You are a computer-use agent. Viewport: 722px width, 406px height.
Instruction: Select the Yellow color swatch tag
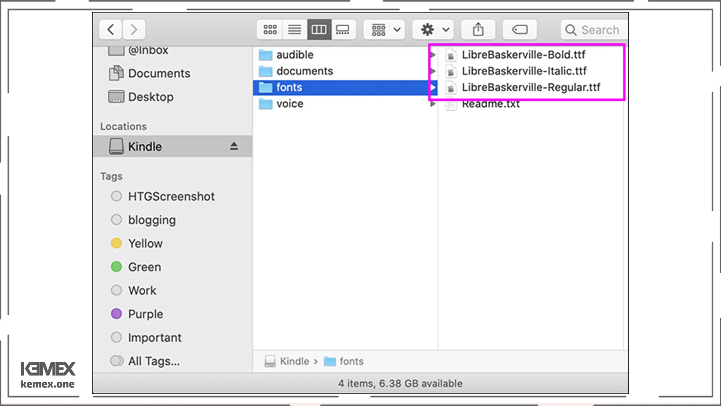pyautogui.click(x=116, y=243)
